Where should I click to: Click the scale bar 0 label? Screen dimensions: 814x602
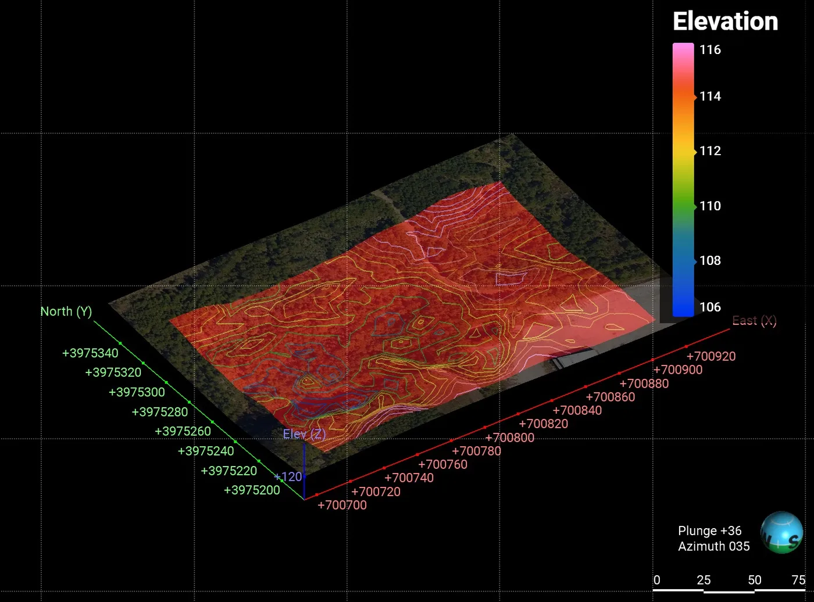(x=657, y=580)
